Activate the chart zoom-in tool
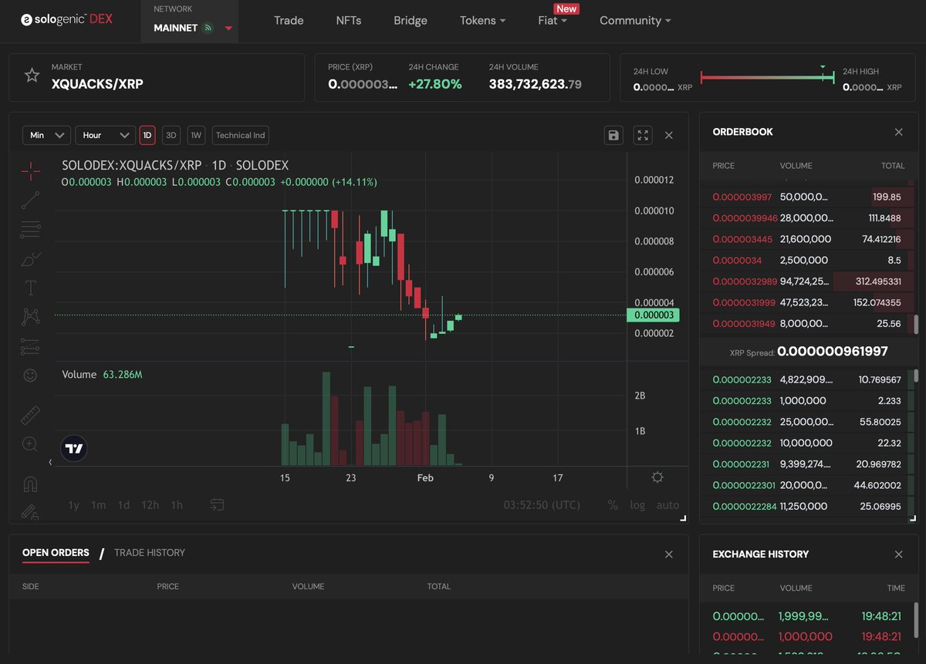The width and height of the screenshot is (926, 664). tap(30, 444)
